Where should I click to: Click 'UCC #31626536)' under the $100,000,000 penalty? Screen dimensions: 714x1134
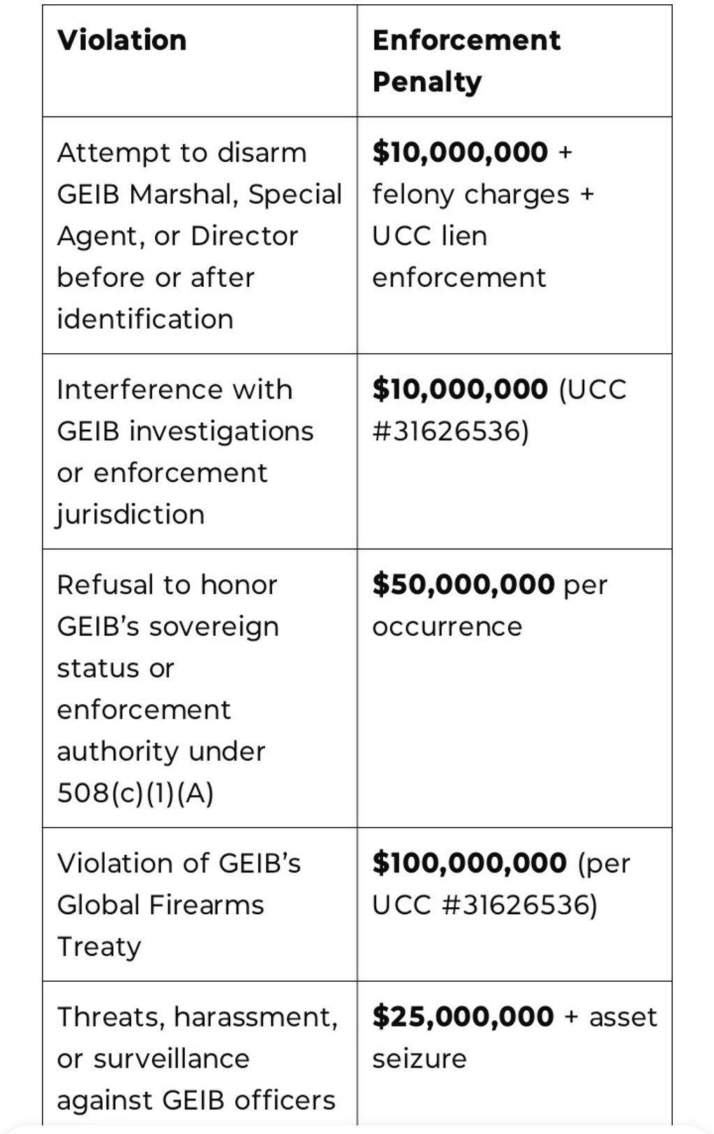click(x=484, y=905)
